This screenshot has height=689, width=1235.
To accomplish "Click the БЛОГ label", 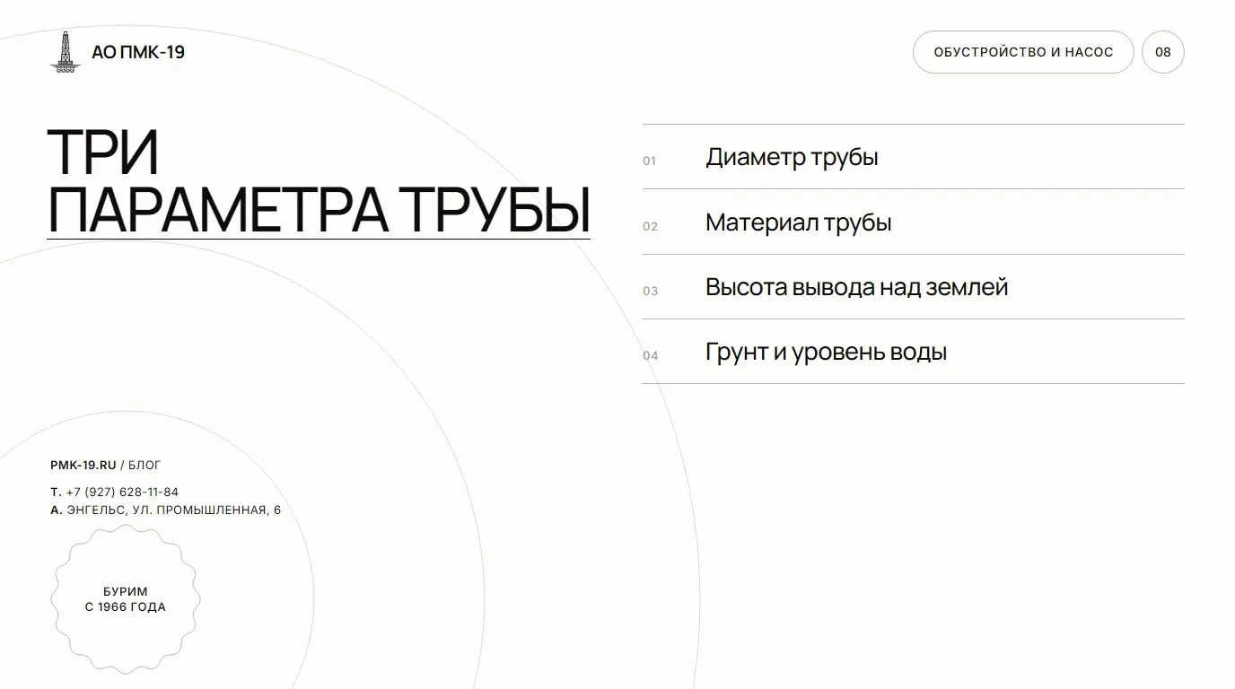I will coord(145,465).
